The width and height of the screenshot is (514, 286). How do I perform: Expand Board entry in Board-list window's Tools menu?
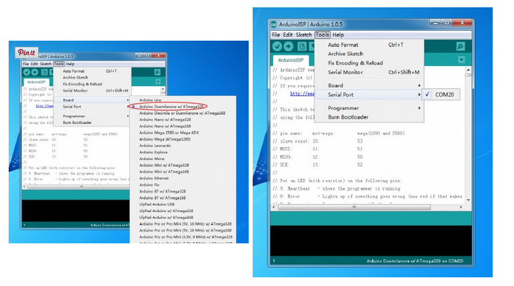pos(92,100)
